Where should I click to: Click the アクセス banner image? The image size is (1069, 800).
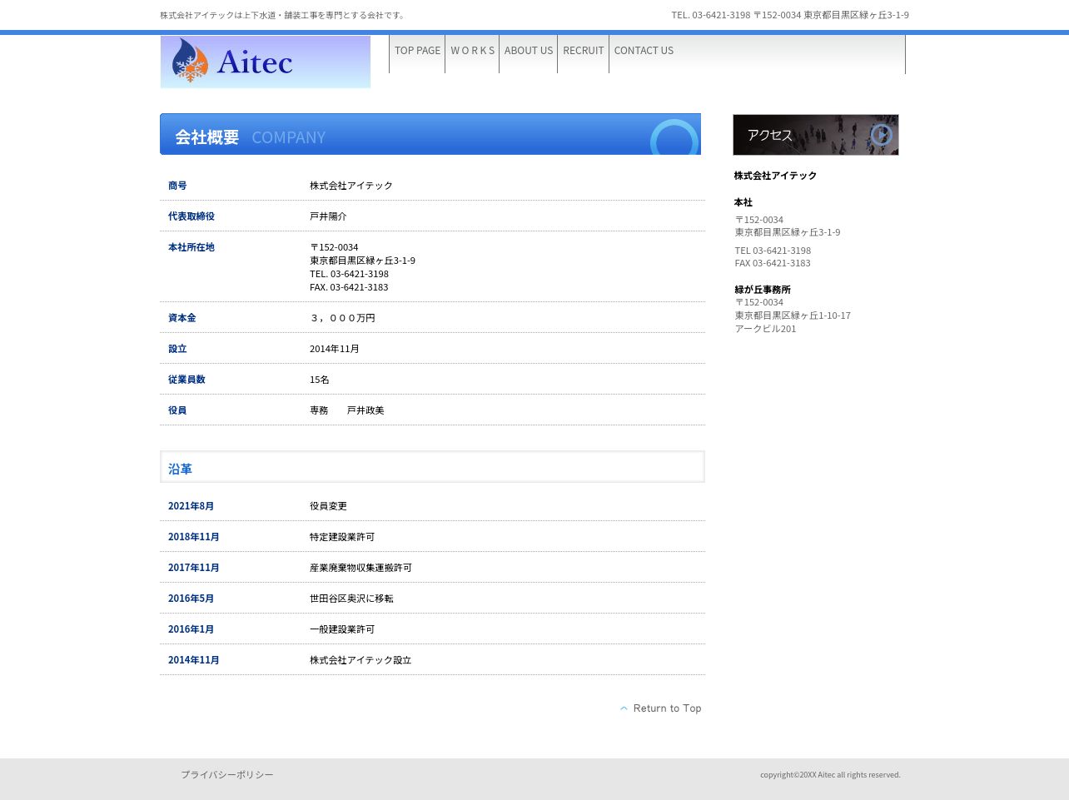pos(816,135)
